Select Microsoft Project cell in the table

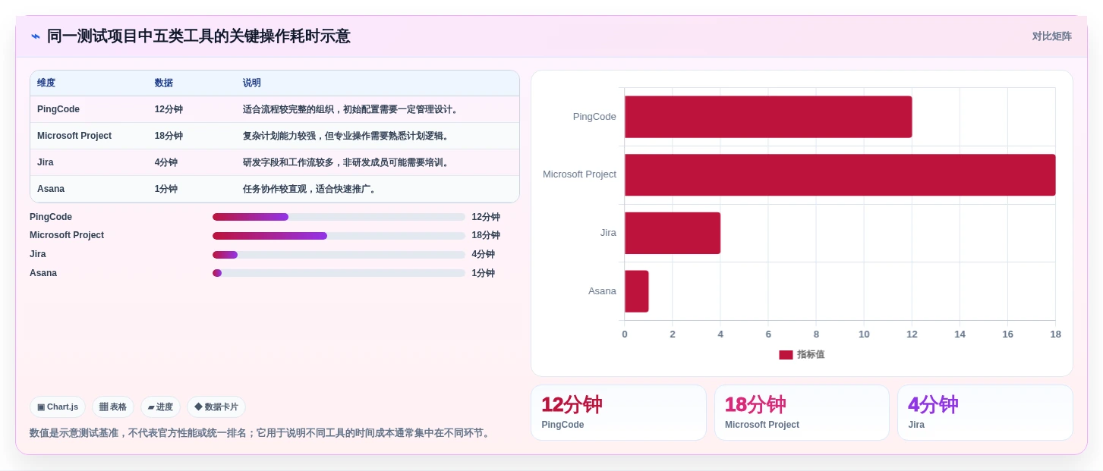(74, 136)
